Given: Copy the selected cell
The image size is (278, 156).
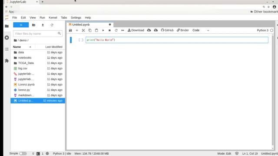Looking at the screenshot, I should click(x=90, y=30).
